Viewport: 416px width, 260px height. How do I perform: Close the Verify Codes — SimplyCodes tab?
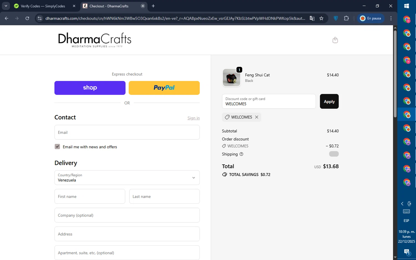point(74,6)
